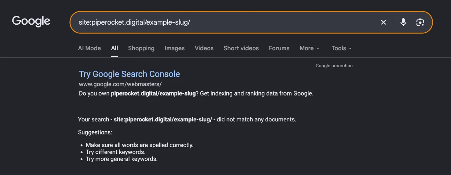Screen dimensions: 451x175
Task: Click the Suggestions: heading
Action: click(x=95, y=132)
